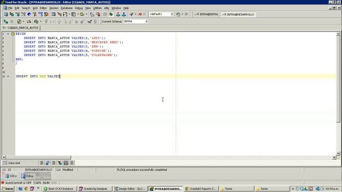Image resolution: width=342 pixels, height=192 pixels.
Task: Click the bug icon in the main toolbar
Action: tap(111, 14)
